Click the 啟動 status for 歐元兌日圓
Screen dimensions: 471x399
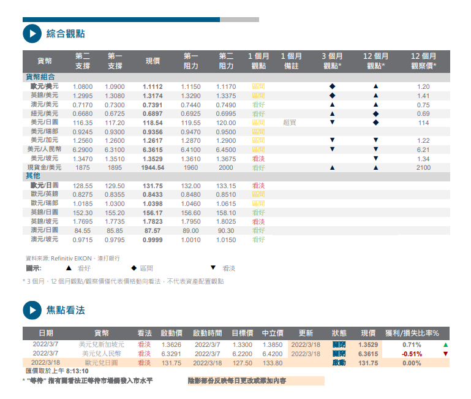(339, 363)
